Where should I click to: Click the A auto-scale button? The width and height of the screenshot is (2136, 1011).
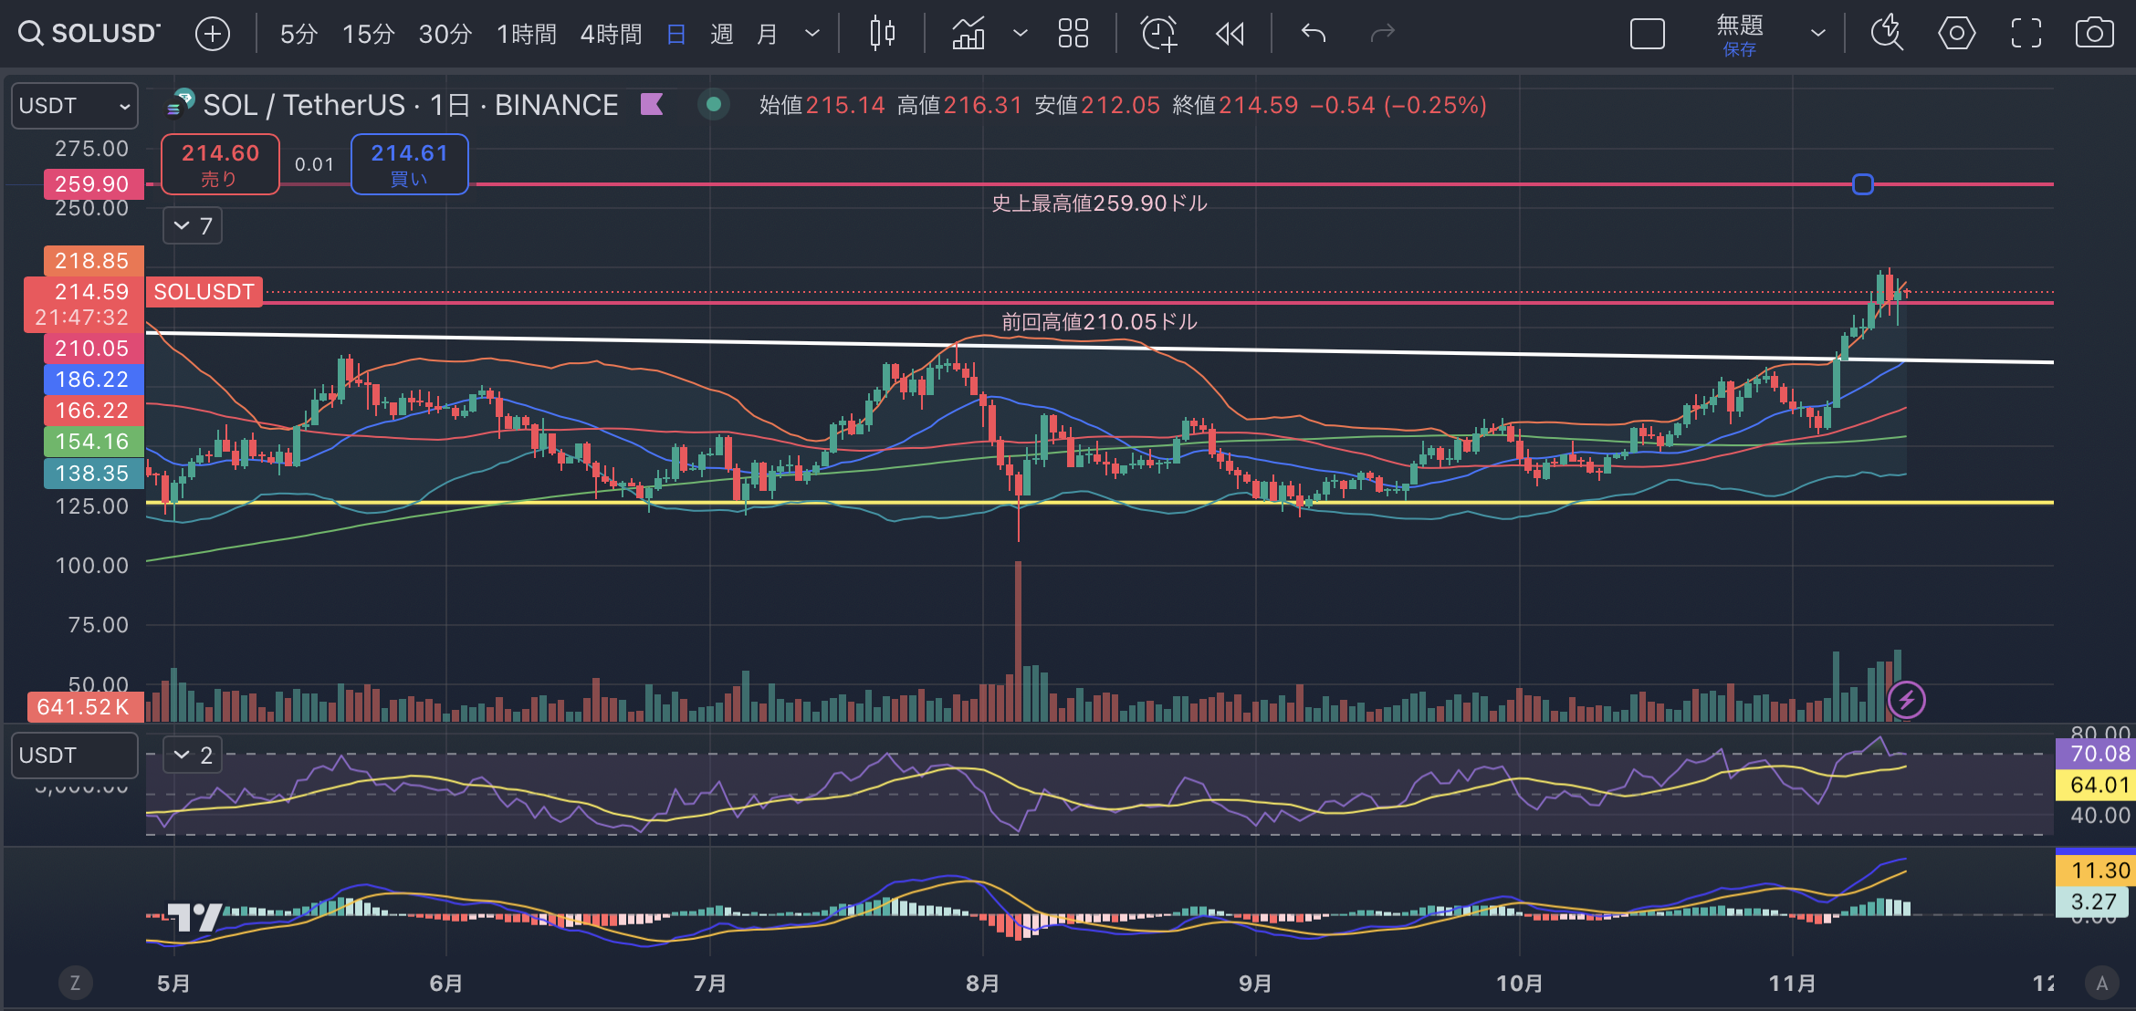(2102, 983)
